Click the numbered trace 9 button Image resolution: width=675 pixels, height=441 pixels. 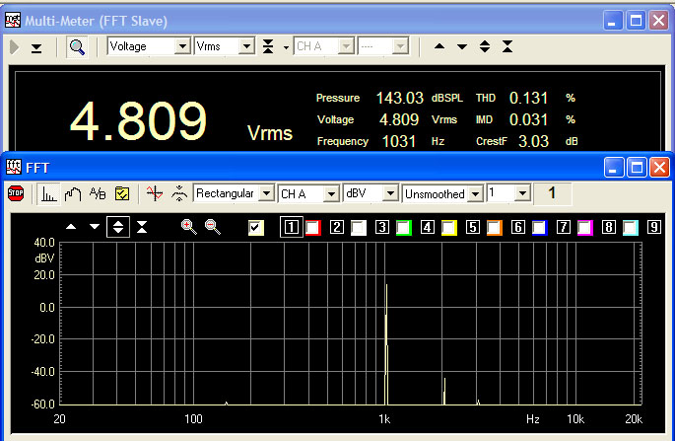pos(654,228)
